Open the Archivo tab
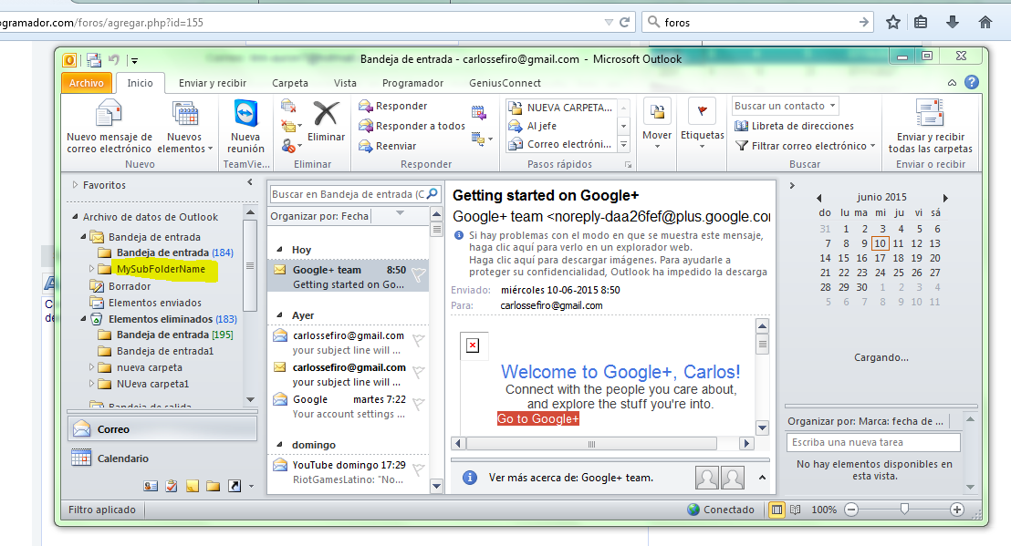 [87, 83]
